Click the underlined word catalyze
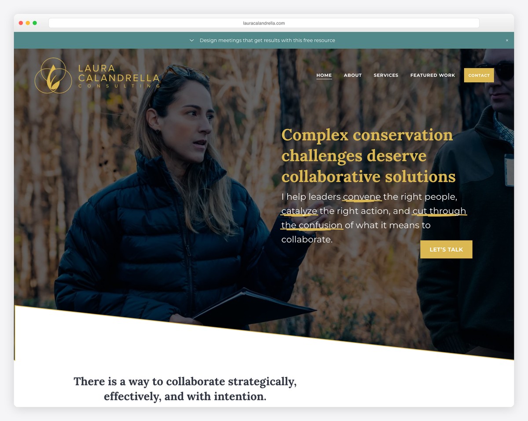 click(299, 211)
